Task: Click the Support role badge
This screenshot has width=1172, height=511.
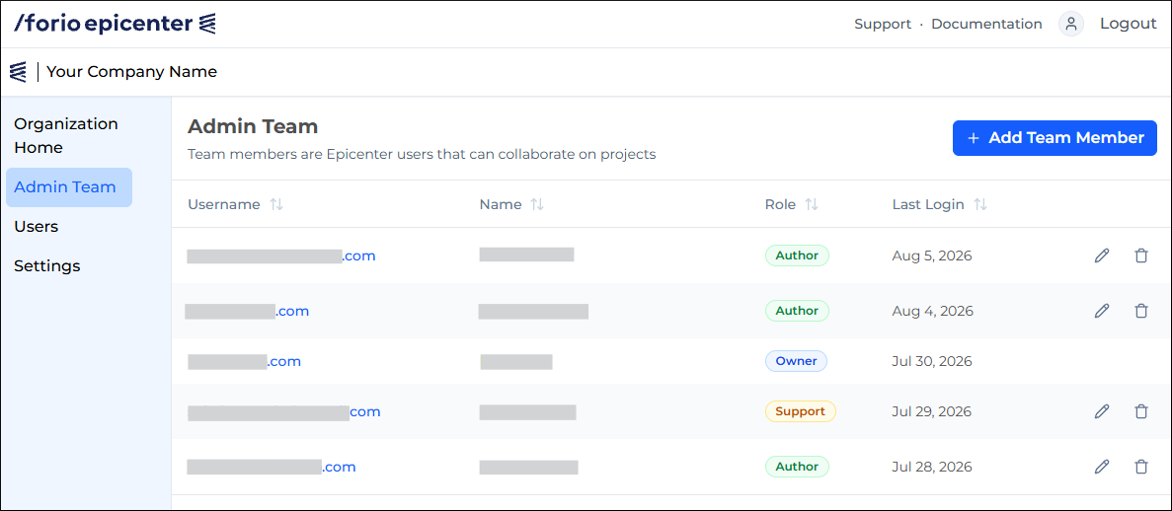Action: pyautogui.click(x=801, y=411)
